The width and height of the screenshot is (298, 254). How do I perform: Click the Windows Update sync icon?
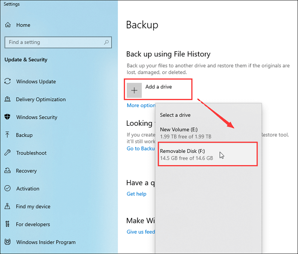(8, 82)
